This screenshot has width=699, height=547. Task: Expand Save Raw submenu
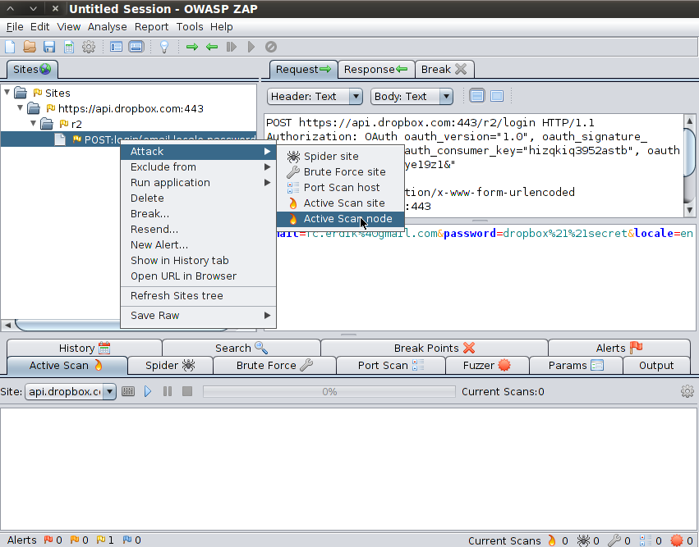[x=199, y=315]
